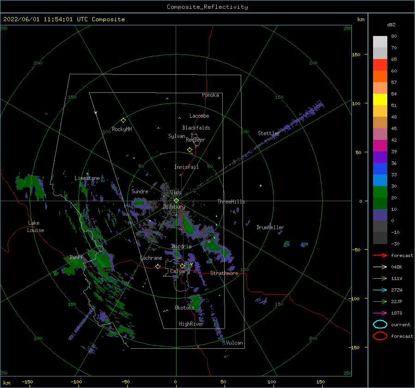Viewport: 415px width, 388px height.
Task: Select the red 60-65 dBZ swatch
Action: click(x=380, y=65)
